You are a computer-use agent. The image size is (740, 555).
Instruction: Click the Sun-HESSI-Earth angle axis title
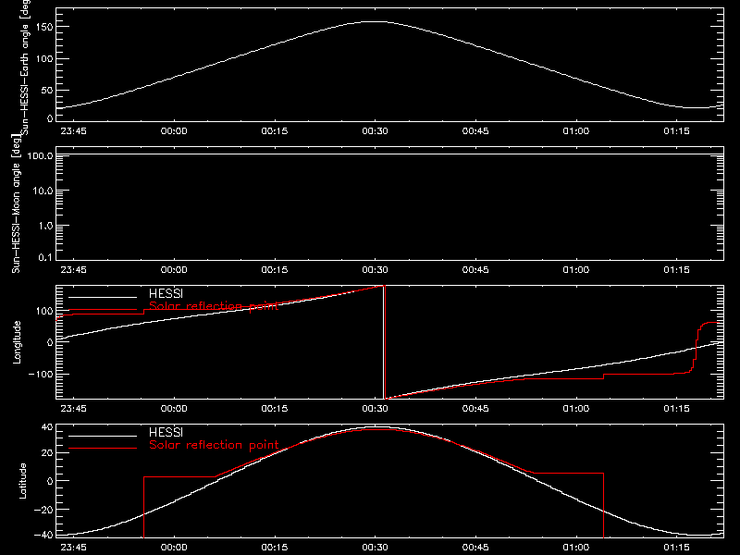pyautogui.click(x=26, y=67)
